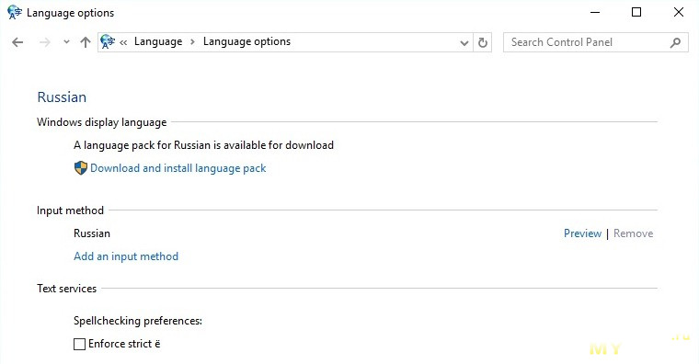Focus the Search Control Panel field
This screenshot has width=699, height=364.
(596, 42)
